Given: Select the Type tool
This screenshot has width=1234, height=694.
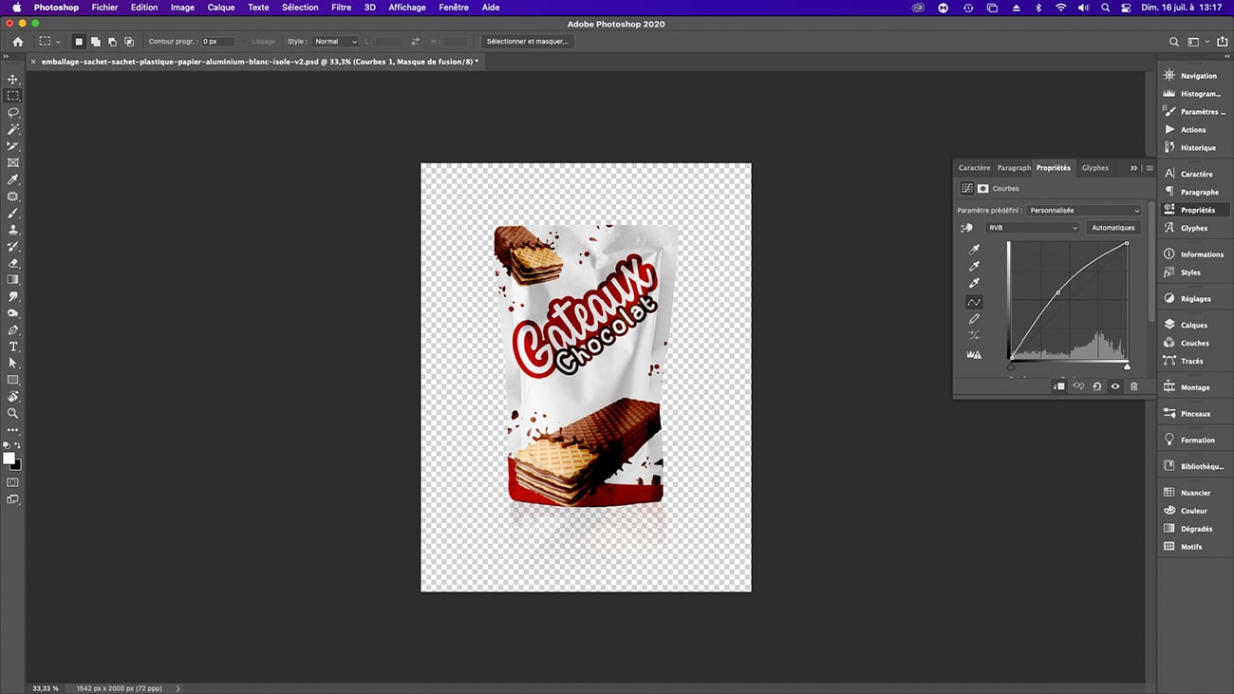Looking at the screenshot, I should tap(13, 347).
